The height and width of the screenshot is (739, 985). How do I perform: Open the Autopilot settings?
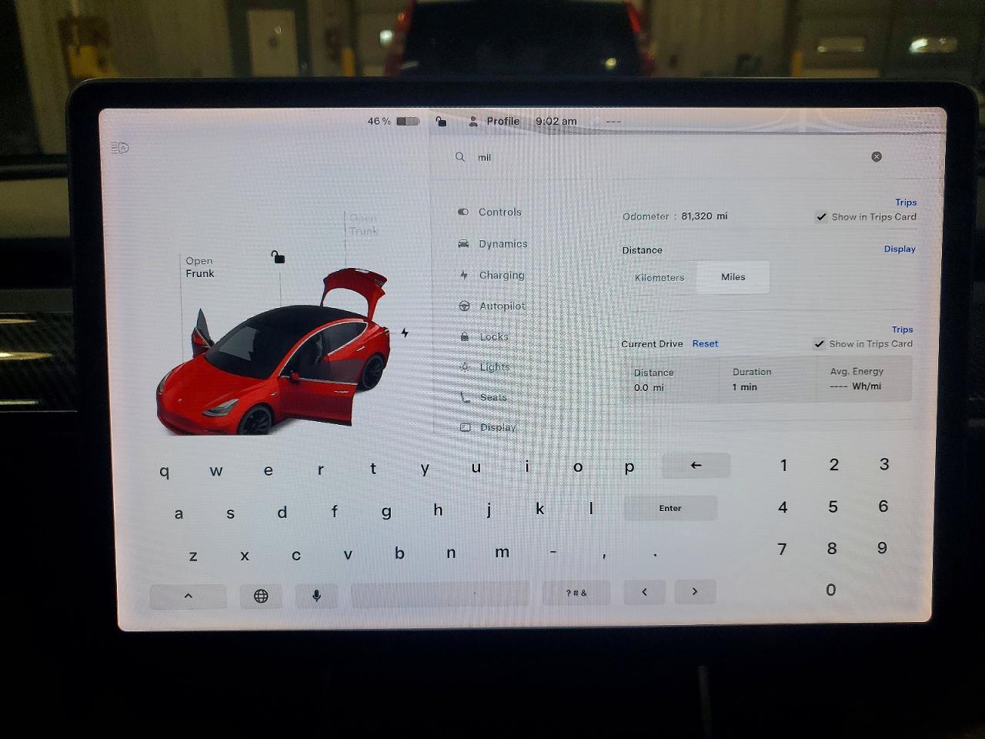click(503, 306)
